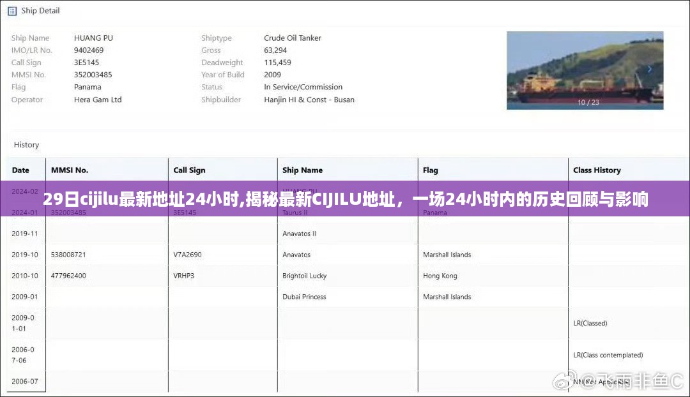Select the Flag column header
This screenshot has width=690, height=397.
click(x=430, y=170)
